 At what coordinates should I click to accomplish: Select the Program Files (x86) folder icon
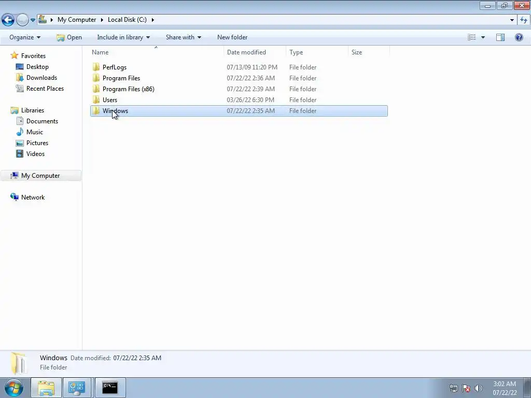pyautogui.click(x=96, y=89)
